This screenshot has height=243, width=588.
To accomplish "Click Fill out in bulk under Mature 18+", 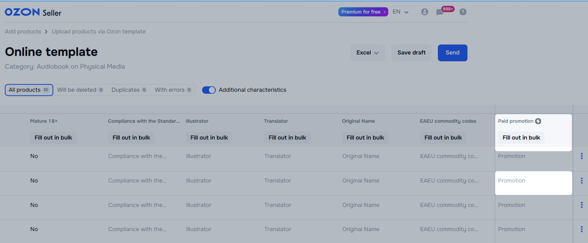I will tap(53, 138).
